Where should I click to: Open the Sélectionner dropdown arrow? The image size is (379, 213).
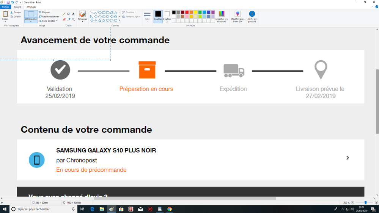31,22
